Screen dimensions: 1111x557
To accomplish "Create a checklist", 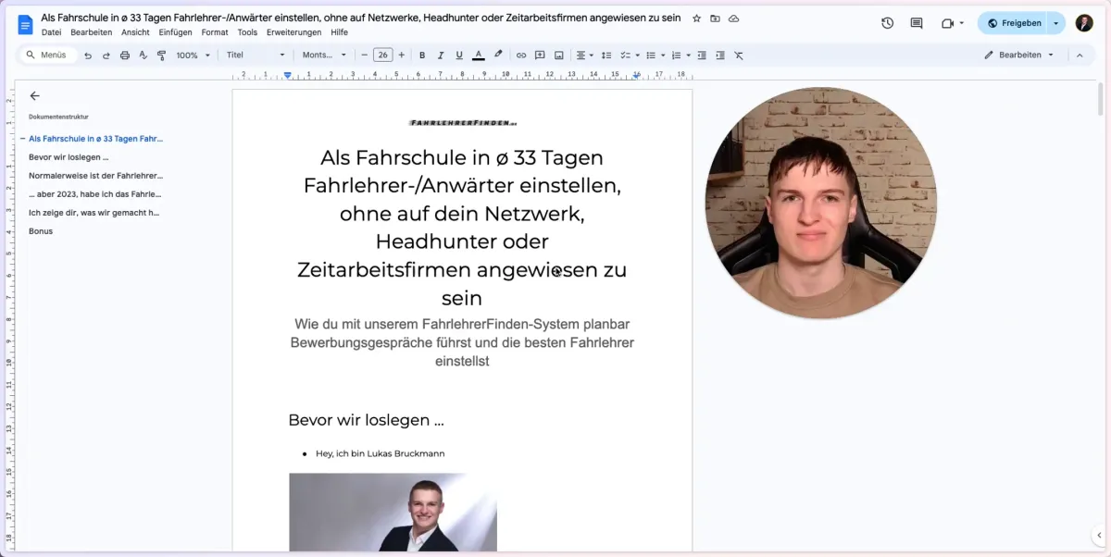I will click(x=625, y=56).
